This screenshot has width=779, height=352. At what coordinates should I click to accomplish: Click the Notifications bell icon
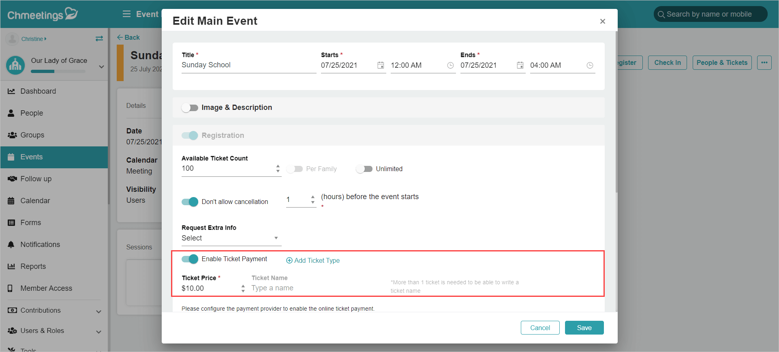[x=11, y=245]
